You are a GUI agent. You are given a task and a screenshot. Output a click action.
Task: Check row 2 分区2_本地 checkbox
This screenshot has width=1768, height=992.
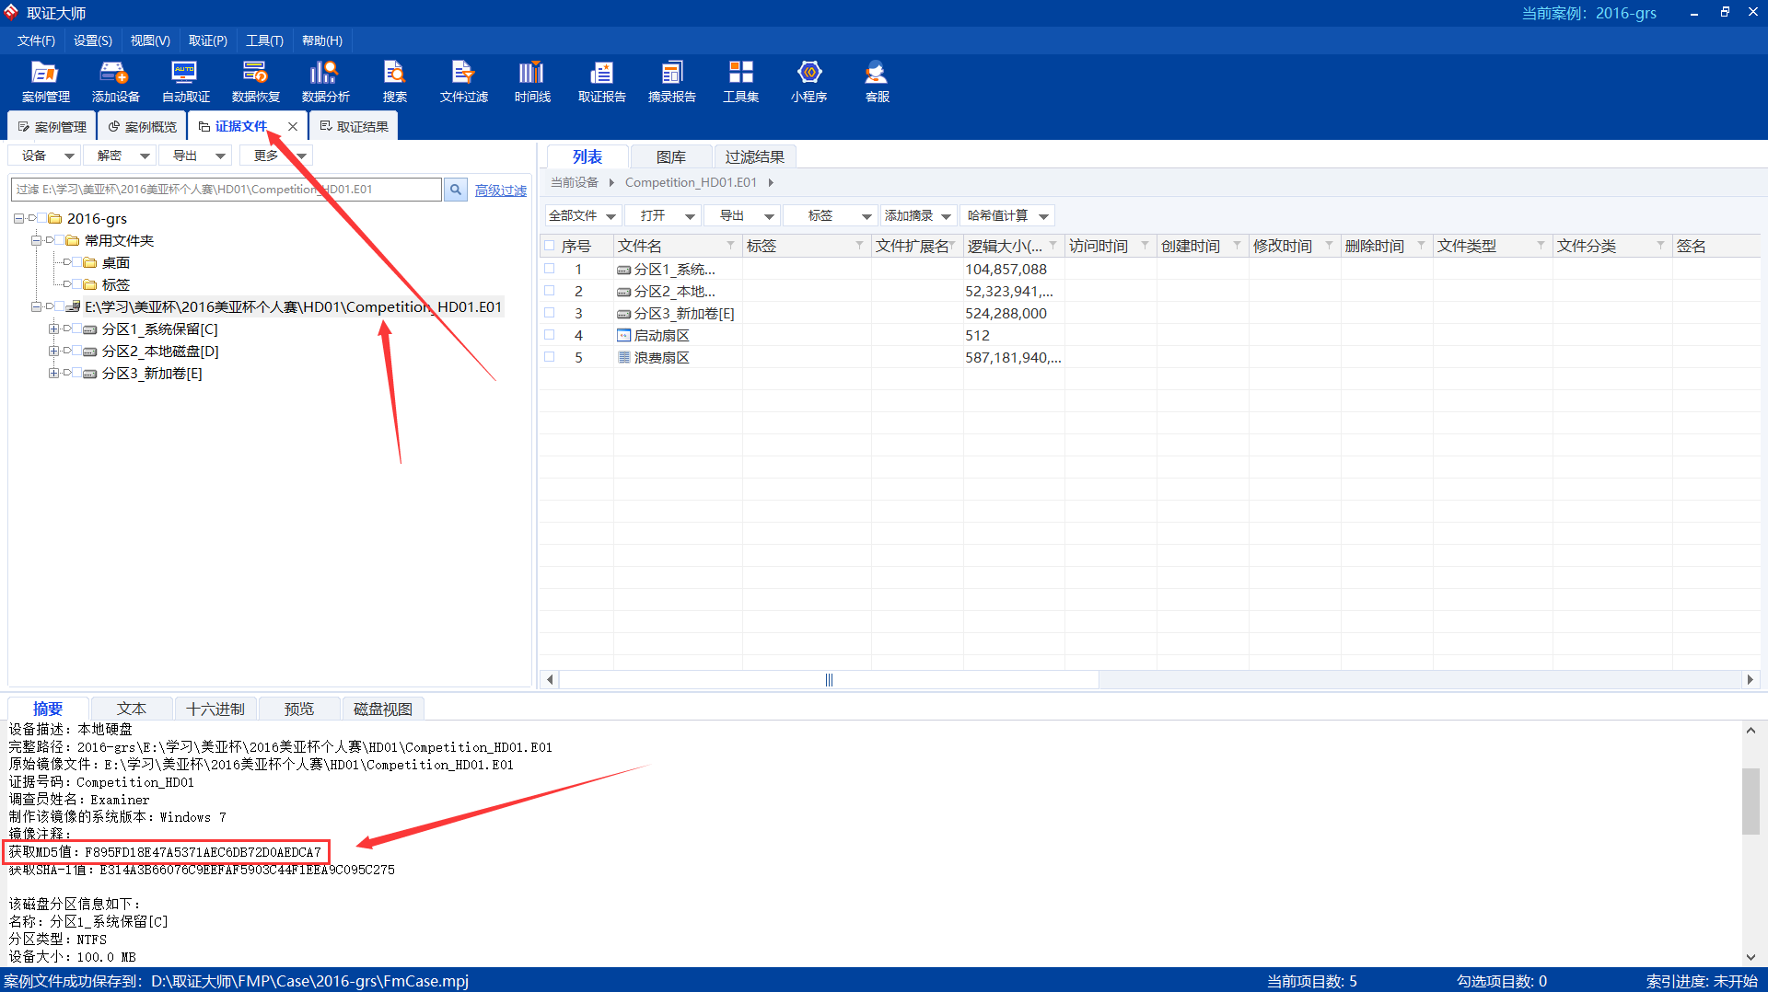pos(550,291)
